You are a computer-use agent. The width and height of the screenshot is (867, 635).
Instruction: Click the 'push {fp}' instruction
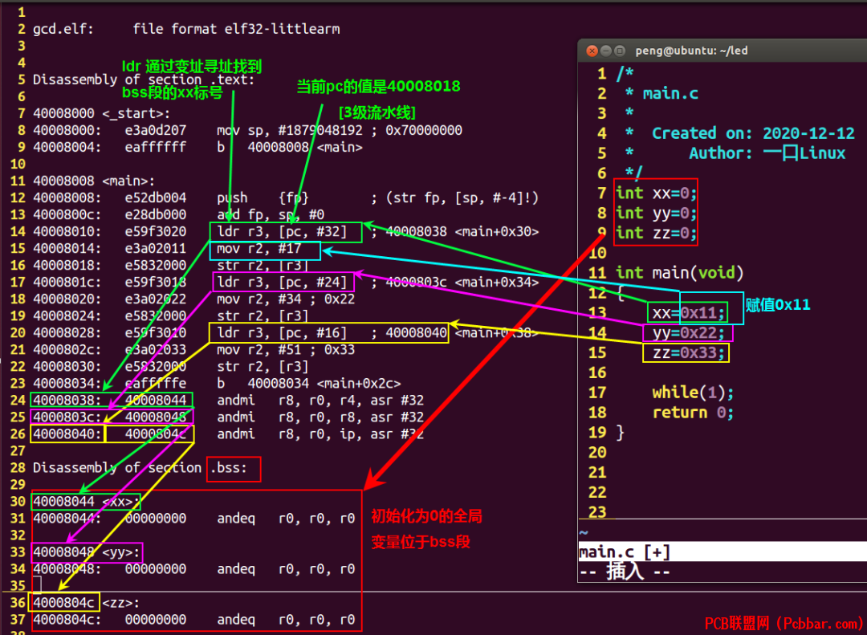263,198
